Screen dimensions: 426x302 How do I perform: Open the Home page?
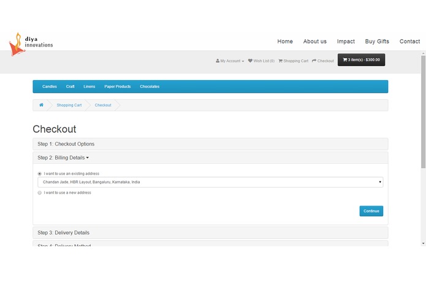285,42
